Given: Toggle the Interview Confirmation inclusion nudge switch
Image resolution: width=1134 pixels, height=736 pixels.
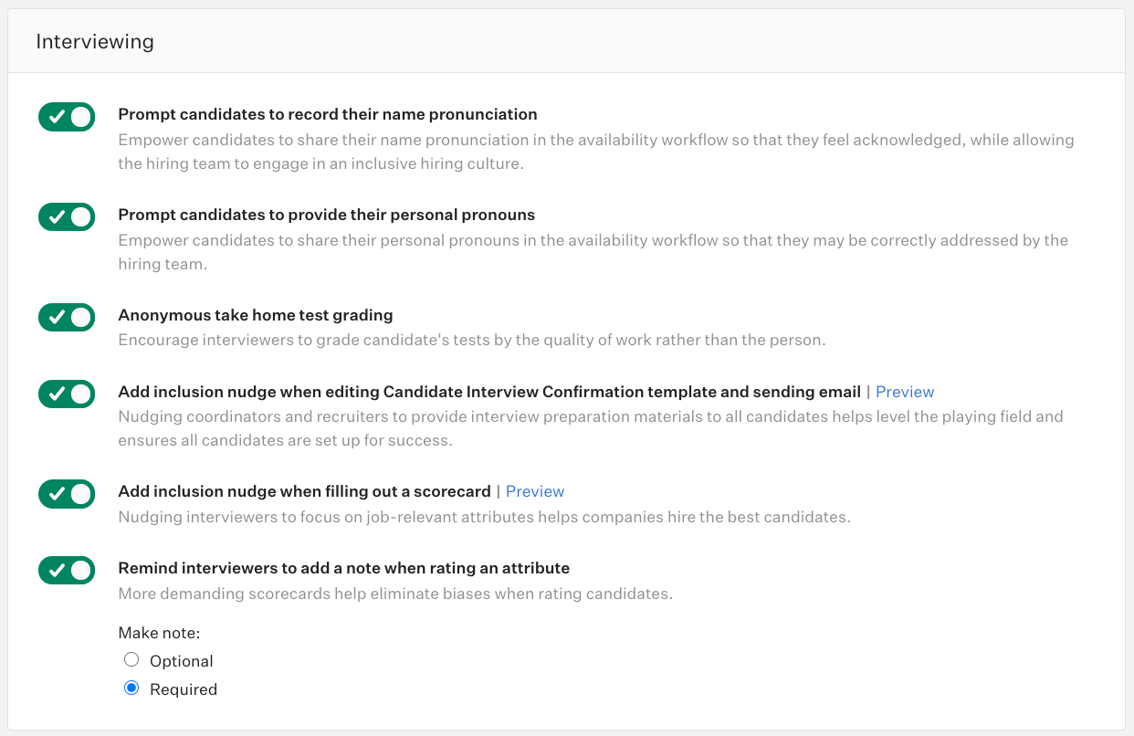Looking at the screenshot, I should click(x=67, y=394).
